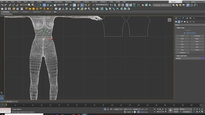Click the Go to Start playback button
The height and width of the screenshot is (115, 205).
coord(155,109)
